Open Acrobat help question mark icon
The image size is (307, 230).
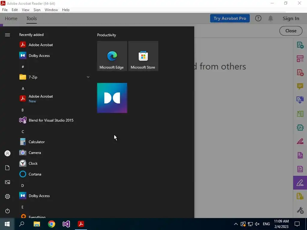258,18
